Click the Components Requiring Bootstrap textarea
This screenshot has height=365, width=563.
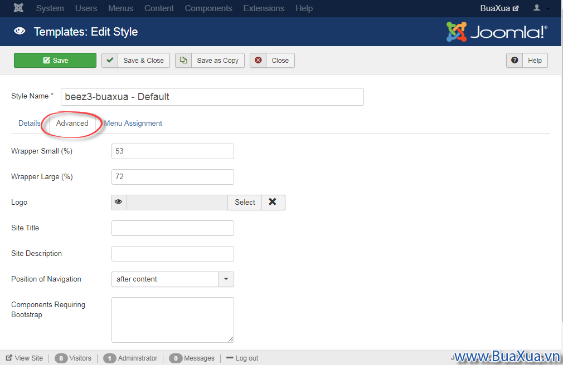point(173,320)
